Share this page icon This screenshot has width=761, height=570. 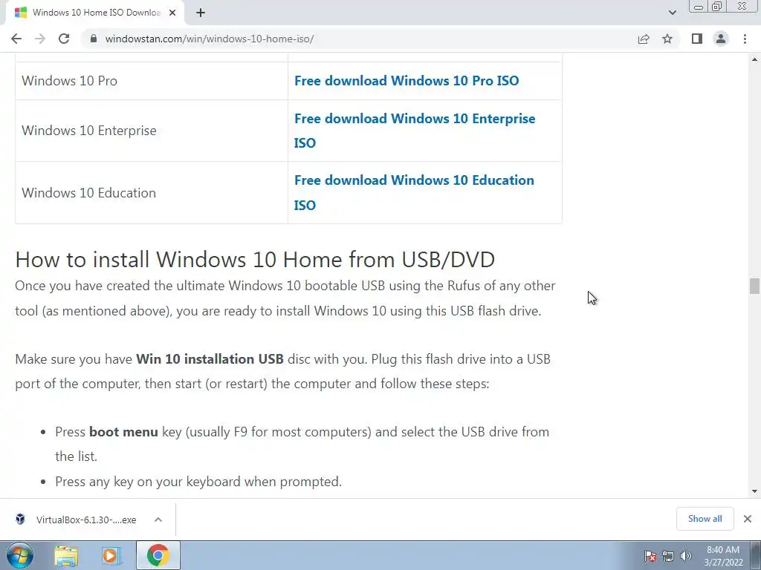coord(644,39)
